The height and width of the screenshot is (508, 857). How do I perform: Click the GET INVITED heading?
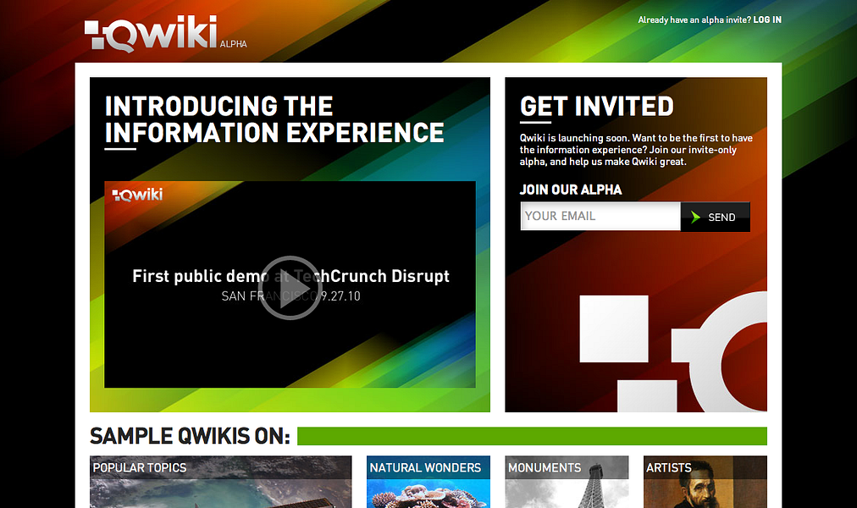[596, 107]
